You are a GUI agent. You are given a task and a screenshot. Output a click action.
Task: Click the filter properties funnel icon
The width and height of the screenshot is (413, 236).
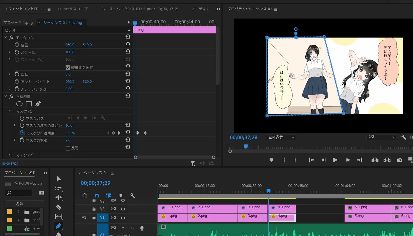193,163
